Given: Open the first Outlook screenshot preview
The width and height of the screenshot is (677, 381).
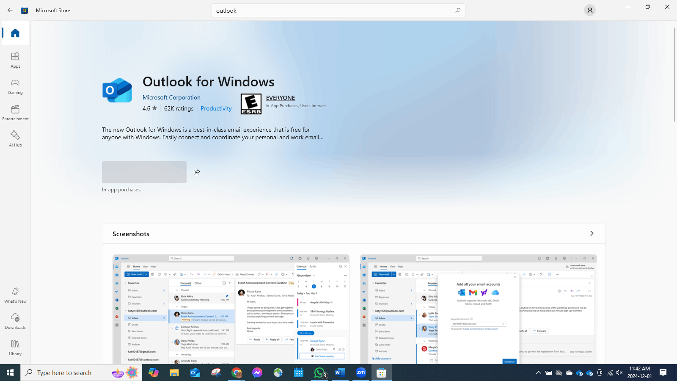Looking at the screenshot, I should coord(231,309).
